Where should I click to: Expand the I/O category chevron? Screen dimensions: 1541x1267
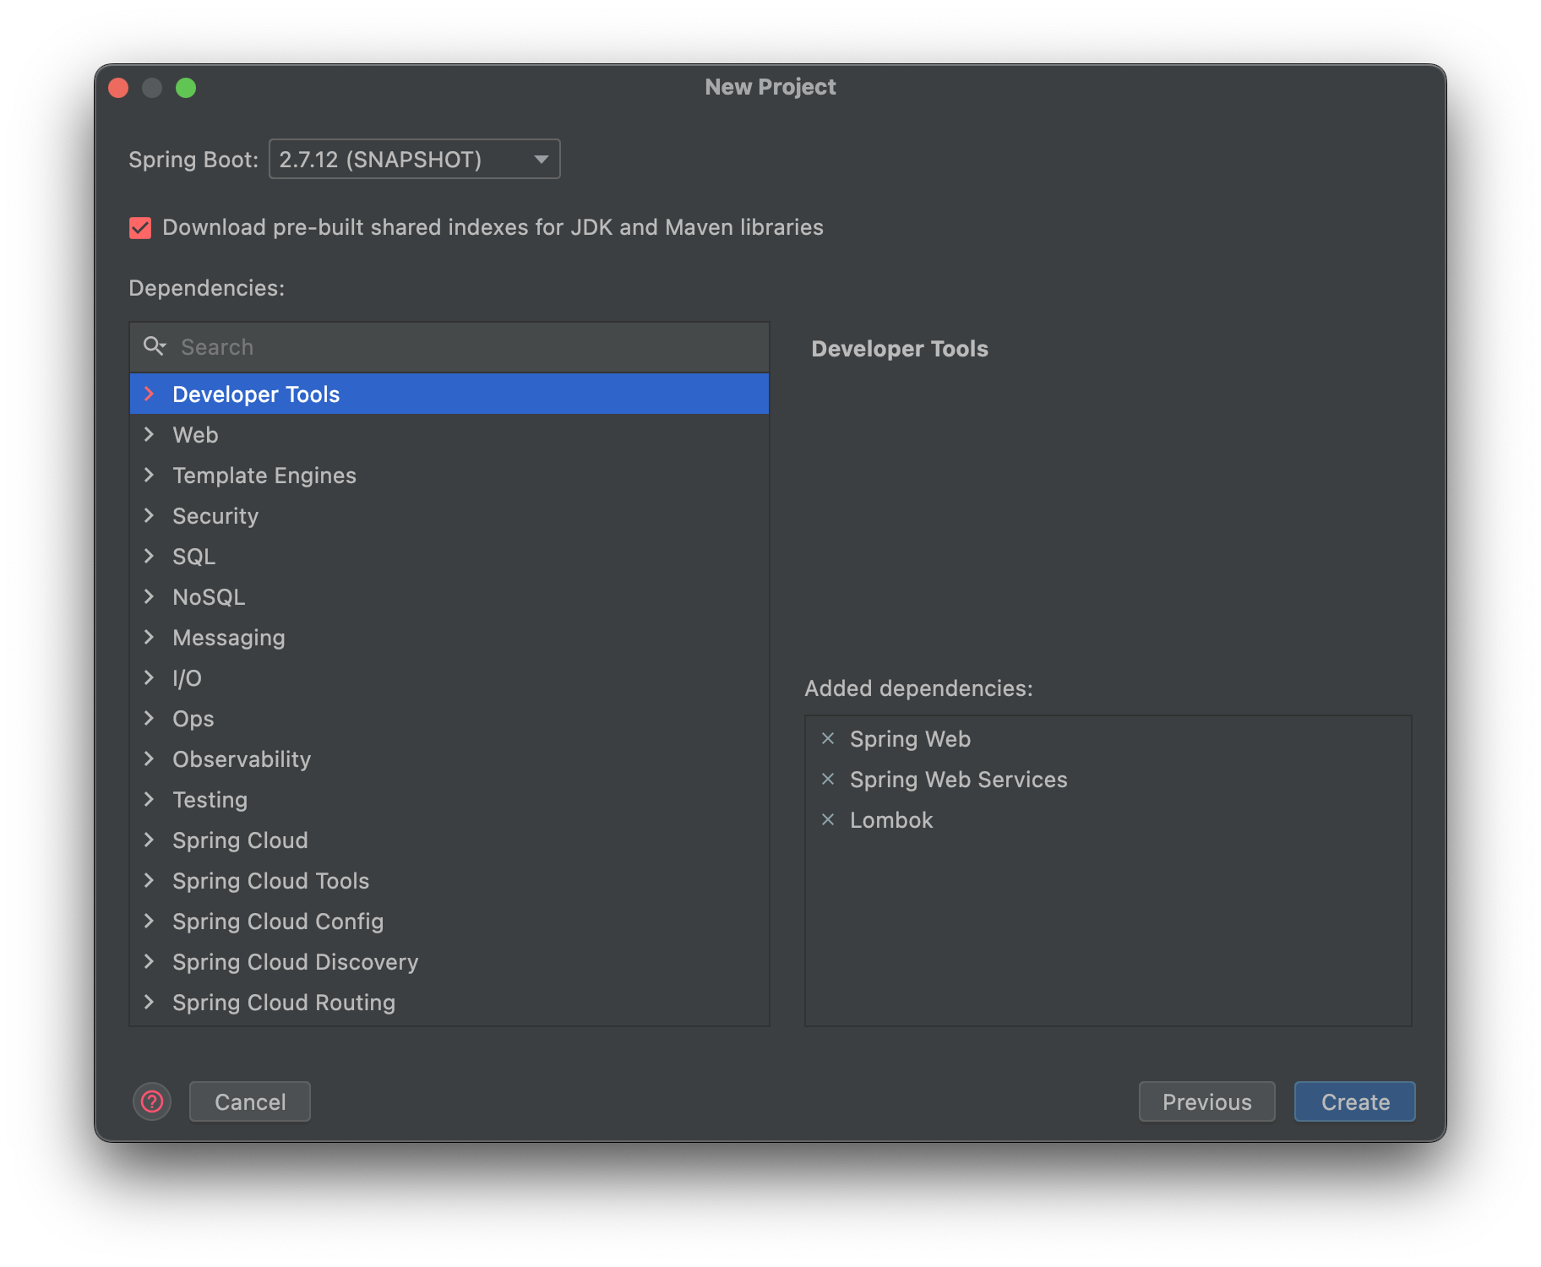coord(150,677)
